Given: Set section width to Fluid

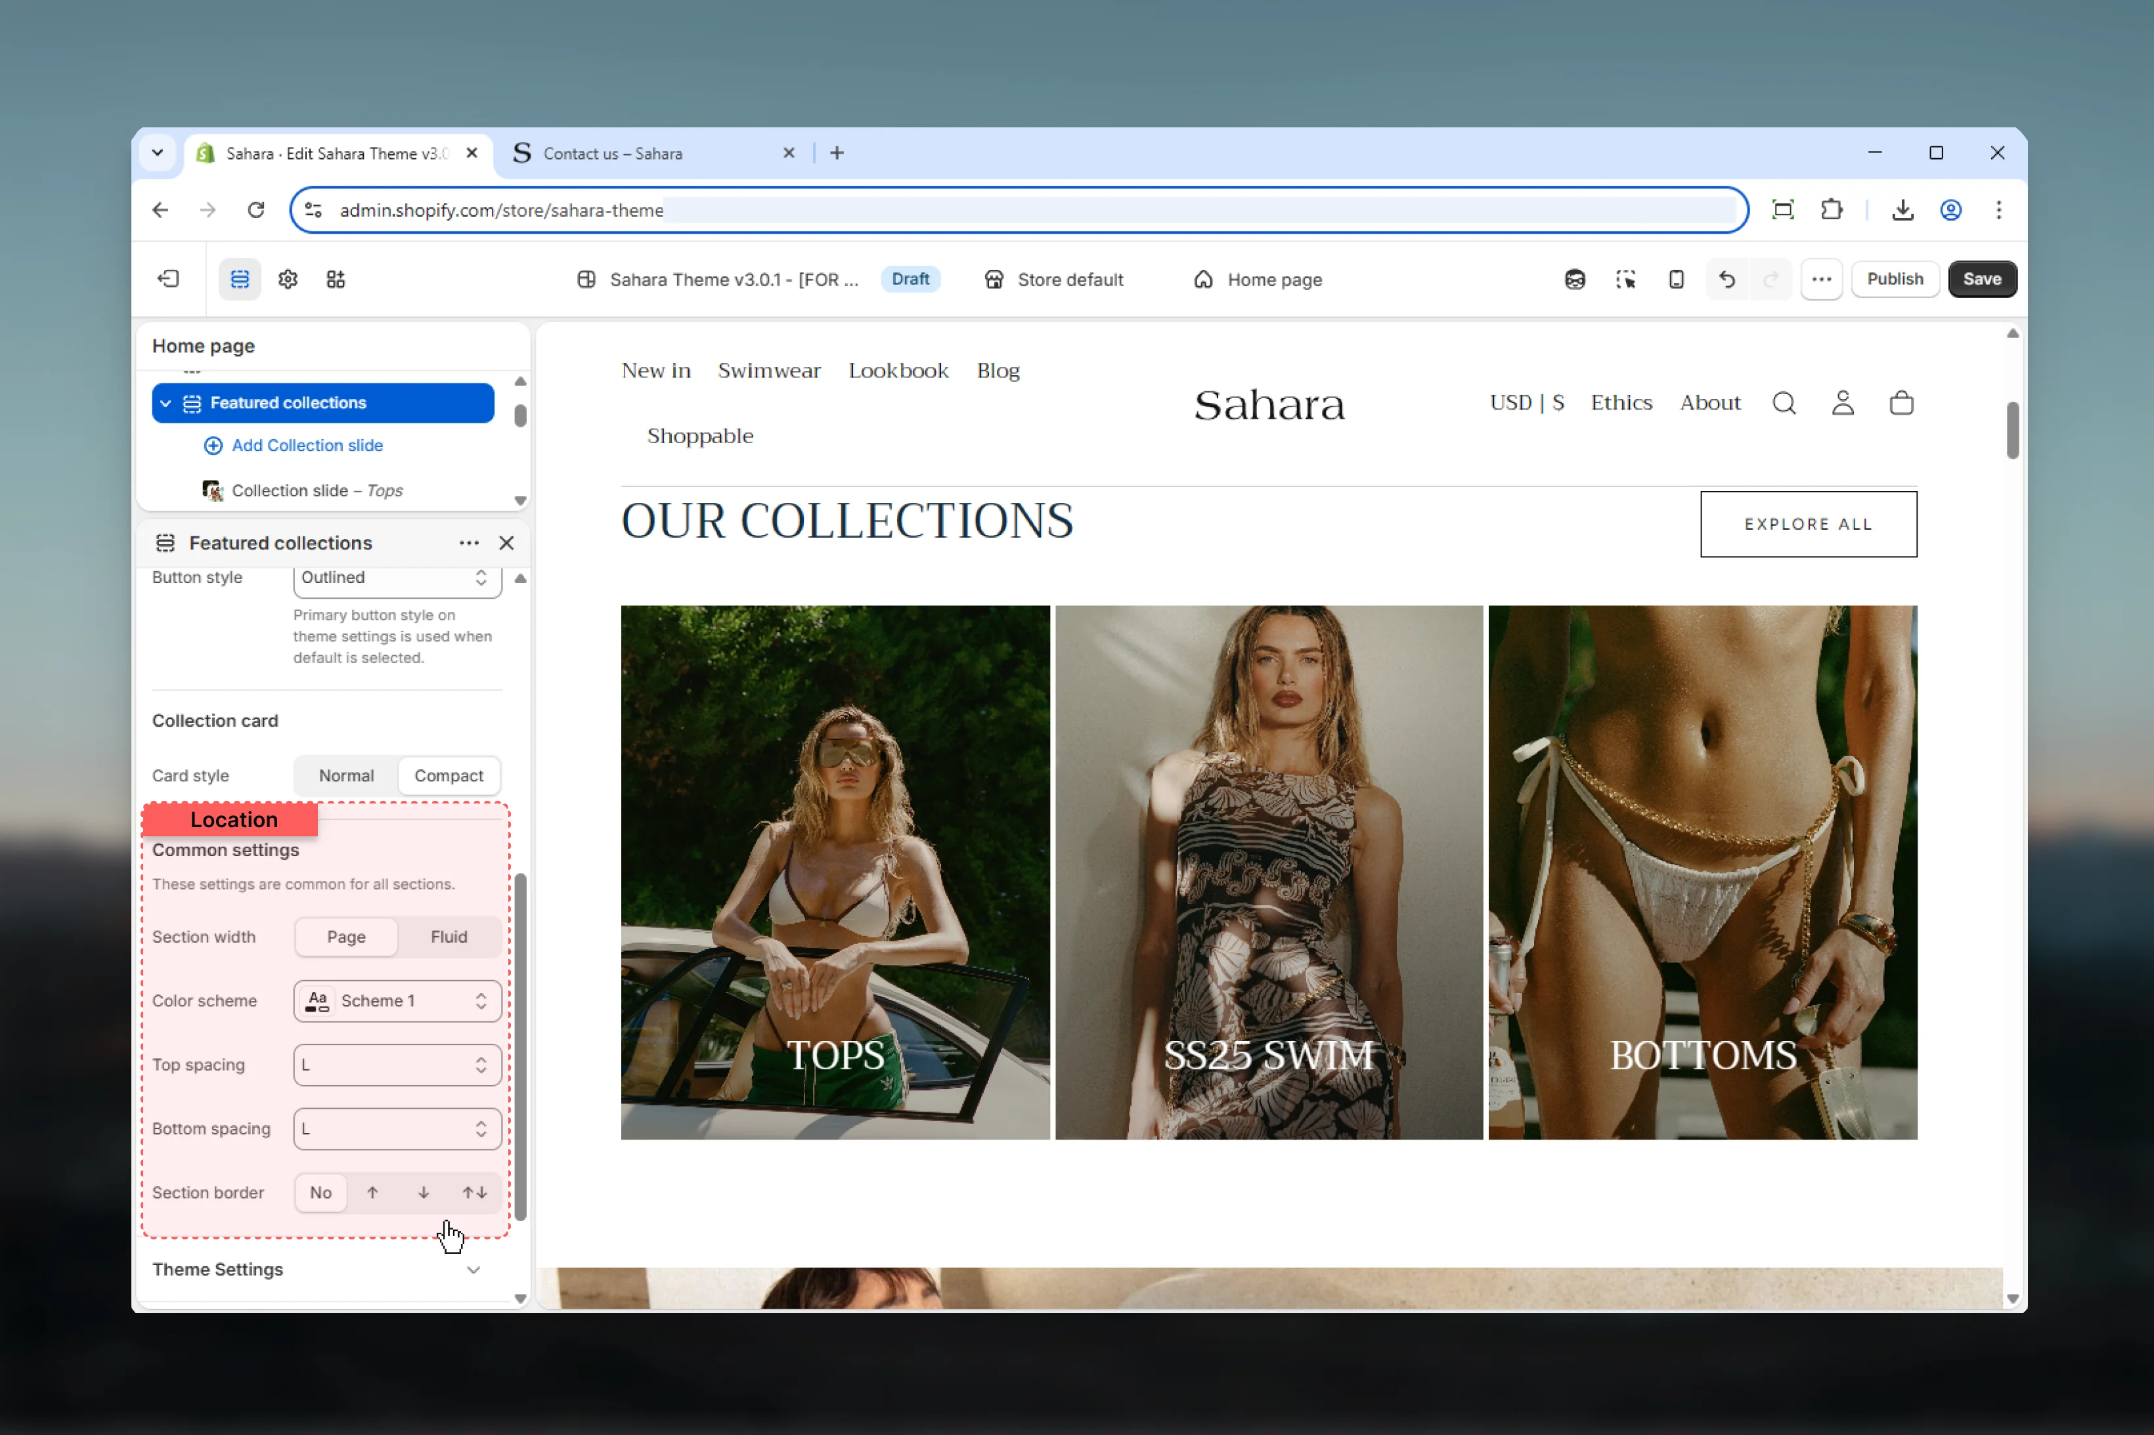Looking at the screenshot, I should [x=449, y=936].
